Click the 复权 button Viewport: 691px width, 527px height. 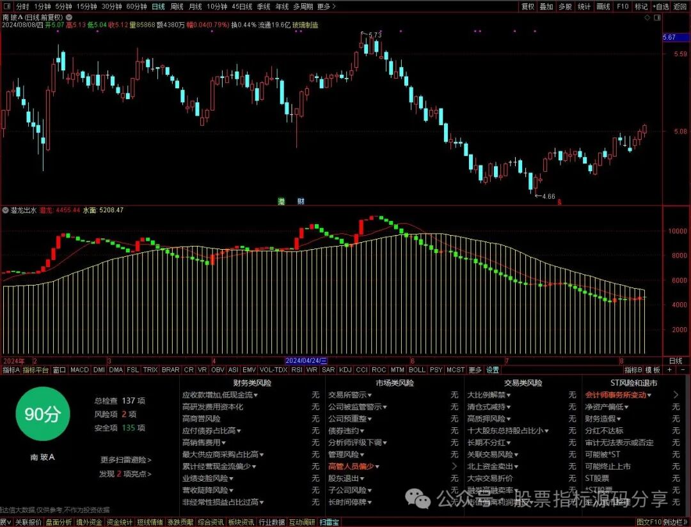(x=528, y=6)
